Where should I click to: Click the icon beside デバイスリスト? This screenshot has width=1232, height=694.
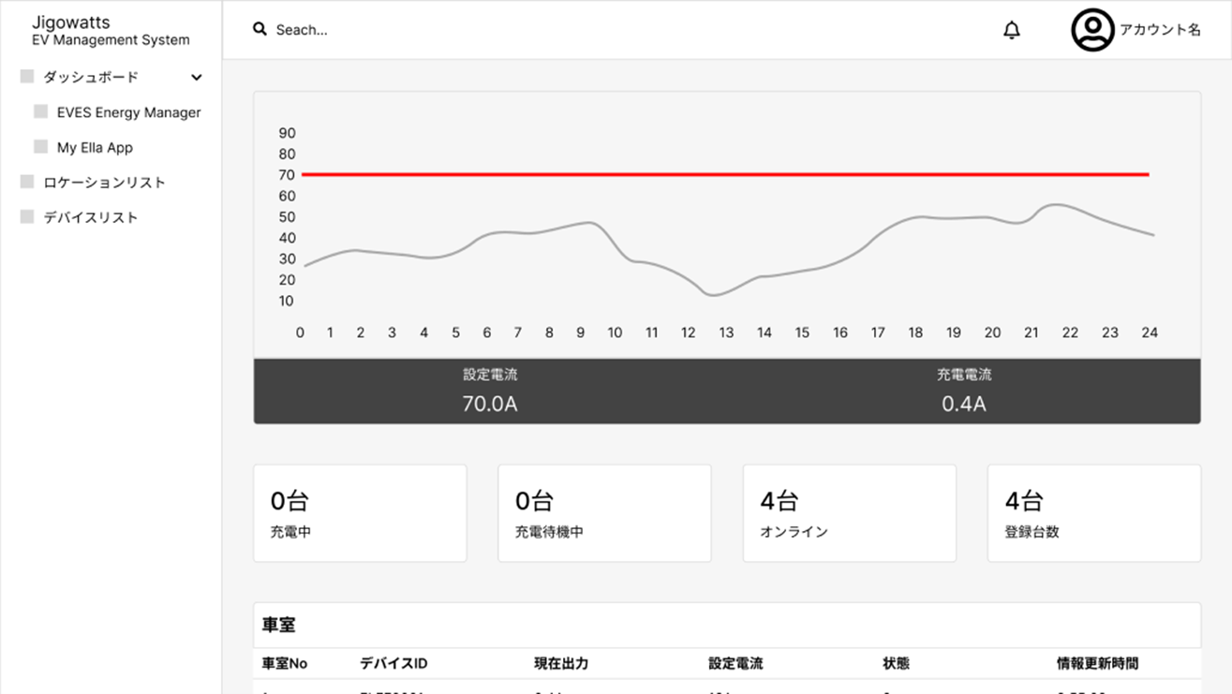(27, 217)
